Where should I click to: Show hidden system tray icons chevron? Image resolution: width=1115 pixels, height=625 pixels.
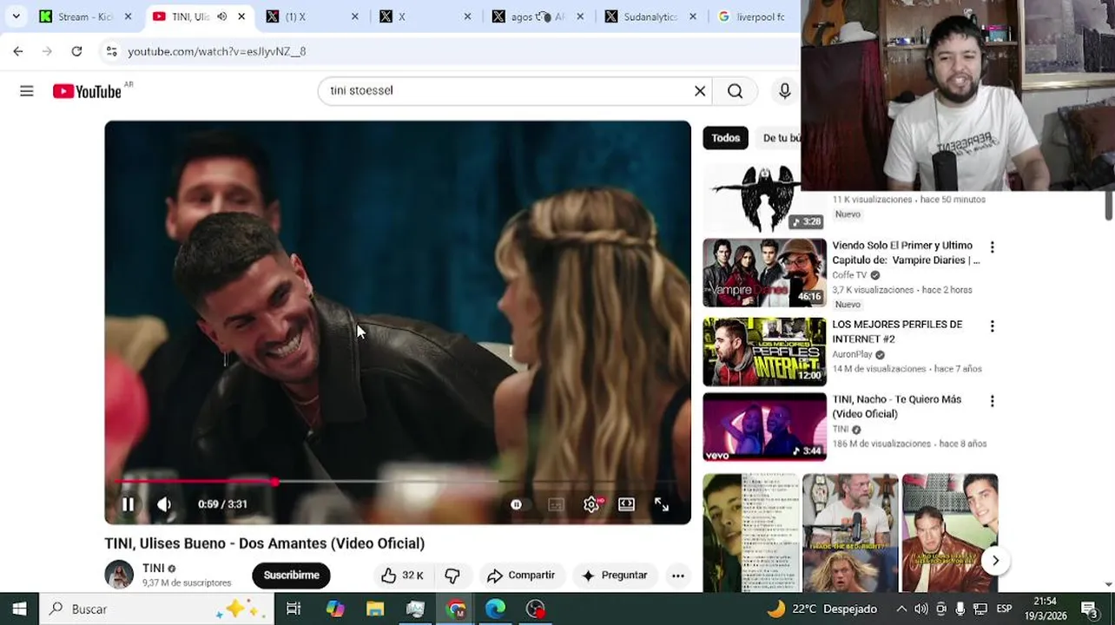(901, 609)
